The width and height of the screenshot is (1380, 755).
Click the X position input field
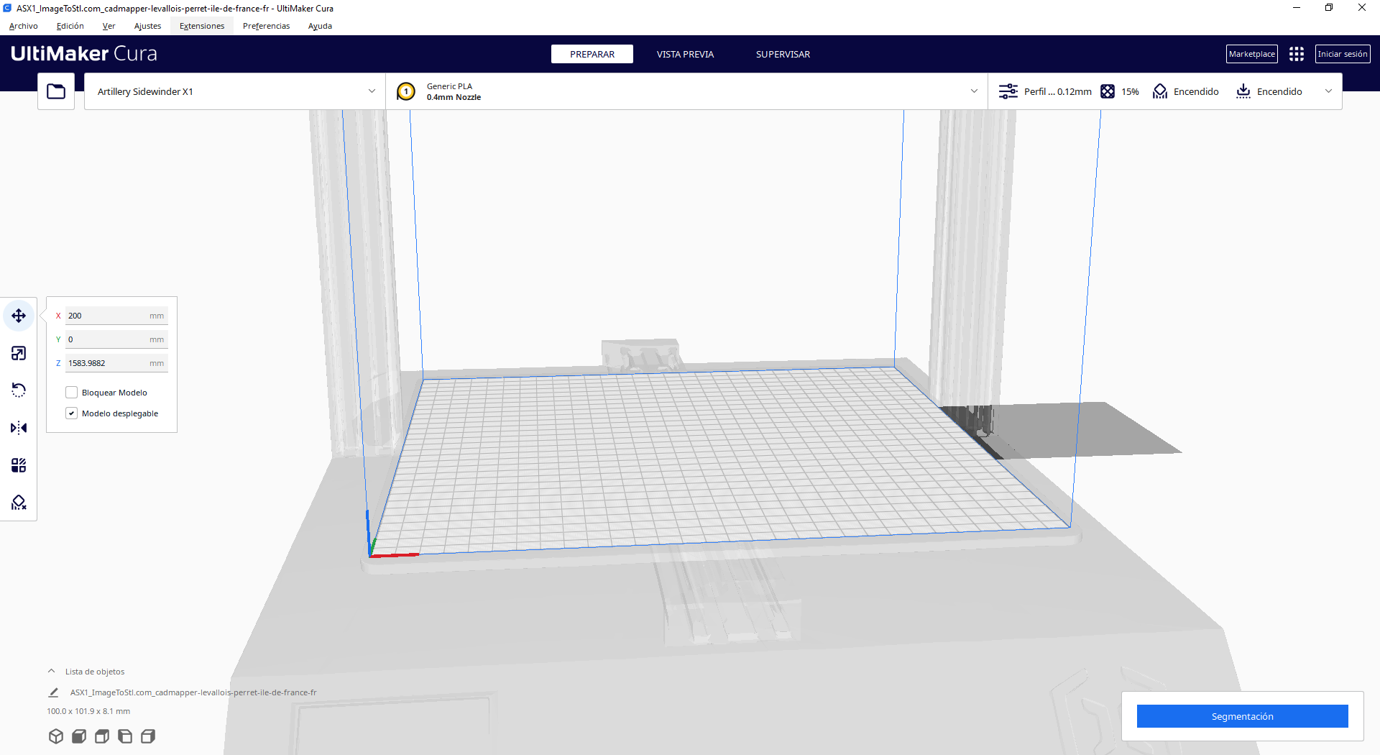[108, 316]
